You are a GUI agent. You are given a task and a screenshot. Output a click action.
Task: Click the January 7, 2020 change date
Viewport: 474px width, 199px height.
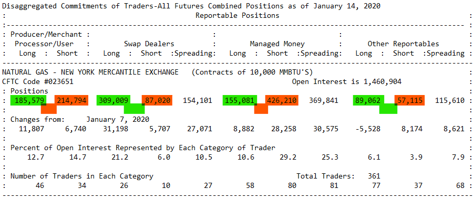118,119
